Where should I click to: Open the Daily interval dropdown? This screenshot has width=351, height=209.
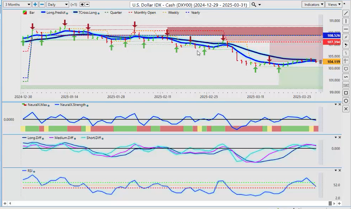(57, 4)
